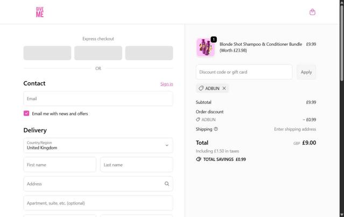Viewport: 344px width, 217px height.
Task: Click the ADBUN discount chip tag icon
Action: click(201, 88)
